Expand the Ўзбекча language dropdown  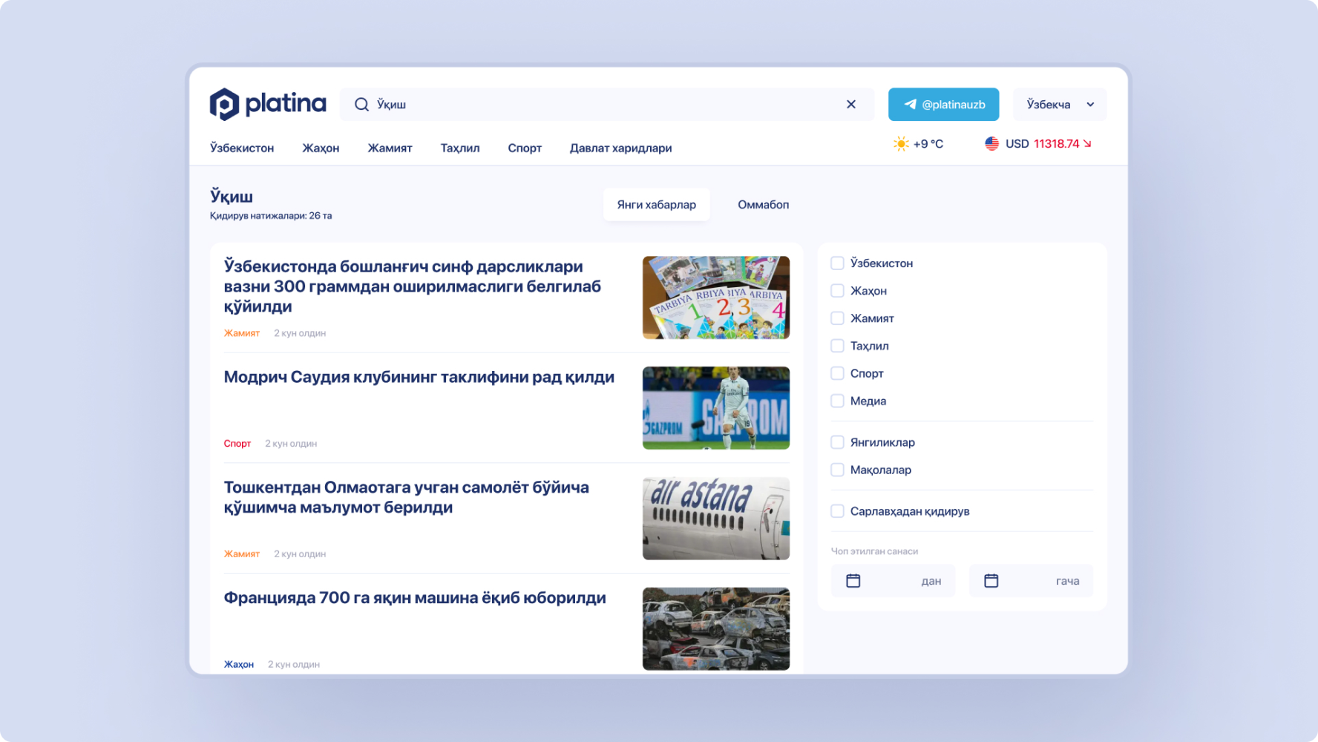point(1060,105)
